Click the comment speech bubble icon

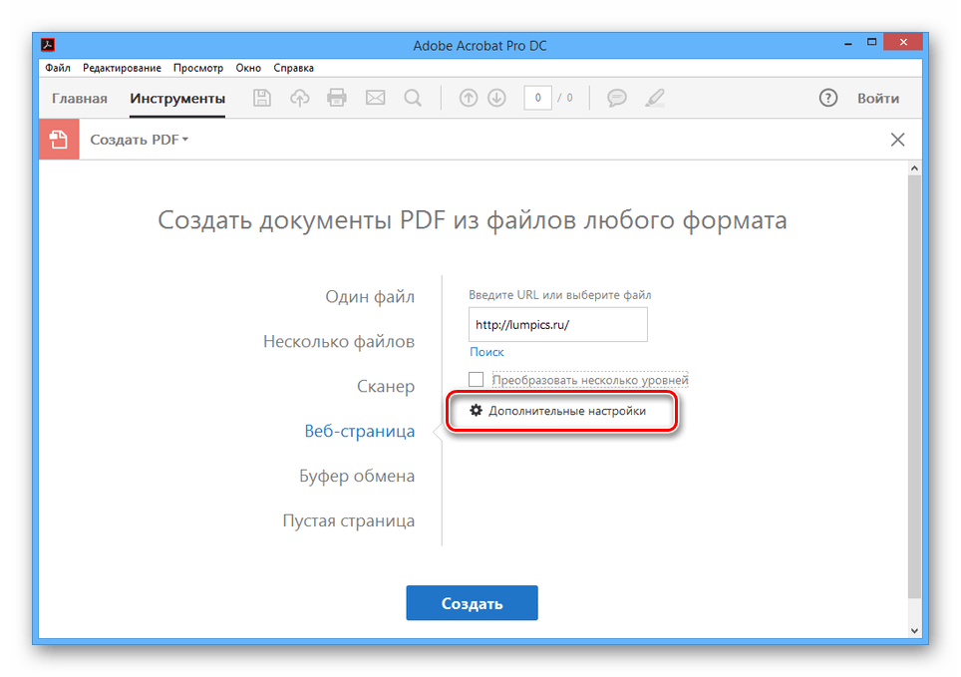coord(617,98)
